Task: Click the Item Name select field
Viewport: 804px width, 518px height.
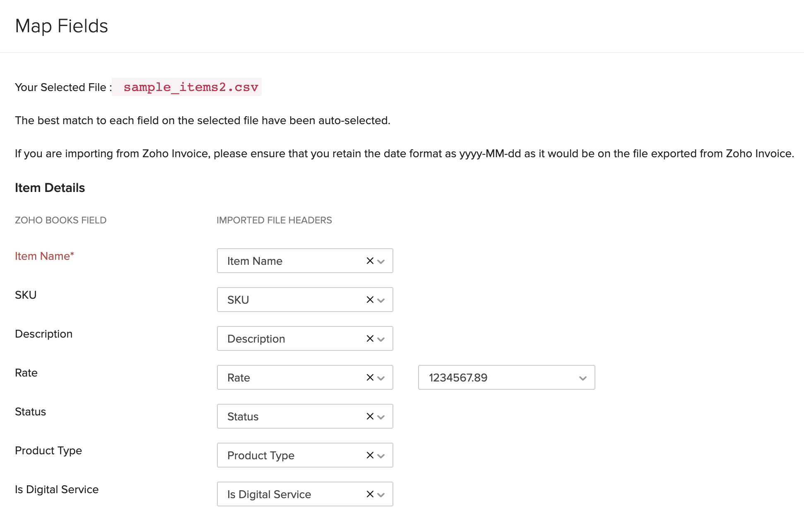Action: click(x=290, y=261)
